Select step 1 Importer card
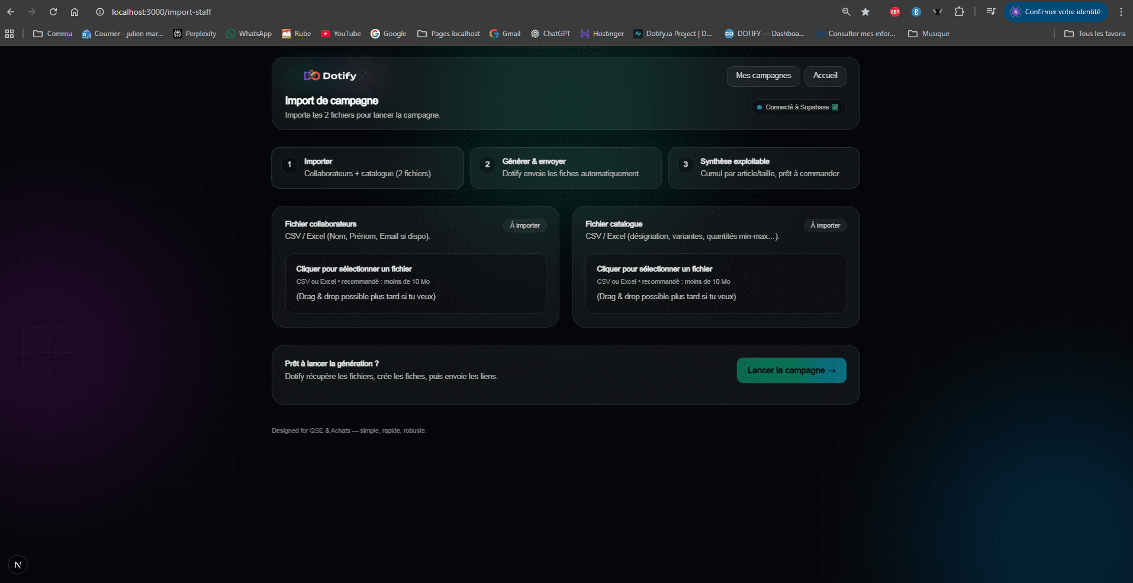The image size is (1133, 583). point(368,168)
